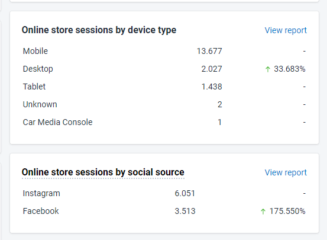Click the Mobile sessions value 13.677
The height and width of the screenshot is (240, 327).
[209, 51]
